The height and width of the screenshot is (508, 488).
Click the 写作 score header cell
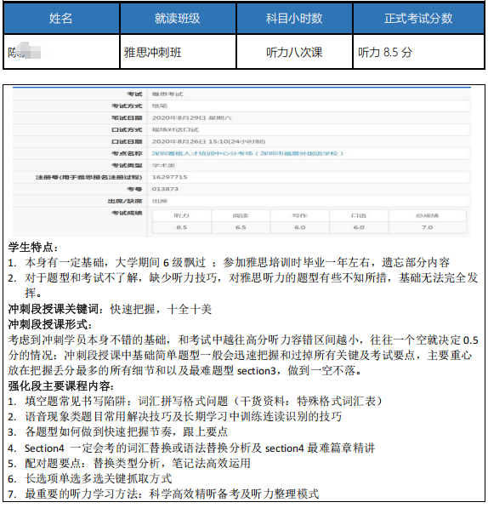tap(299, 215)
